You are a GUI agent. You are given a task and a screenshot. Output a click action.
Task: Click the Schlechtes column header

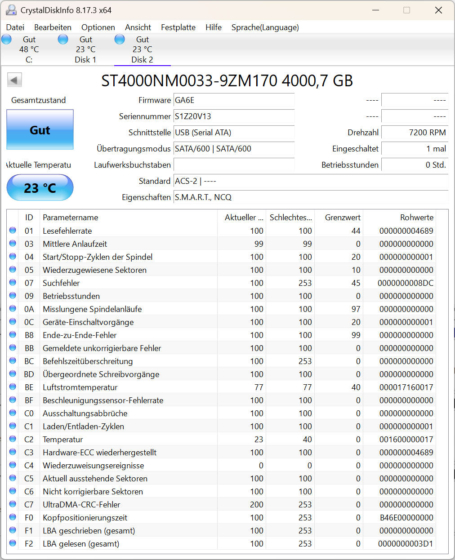(290, 217)
